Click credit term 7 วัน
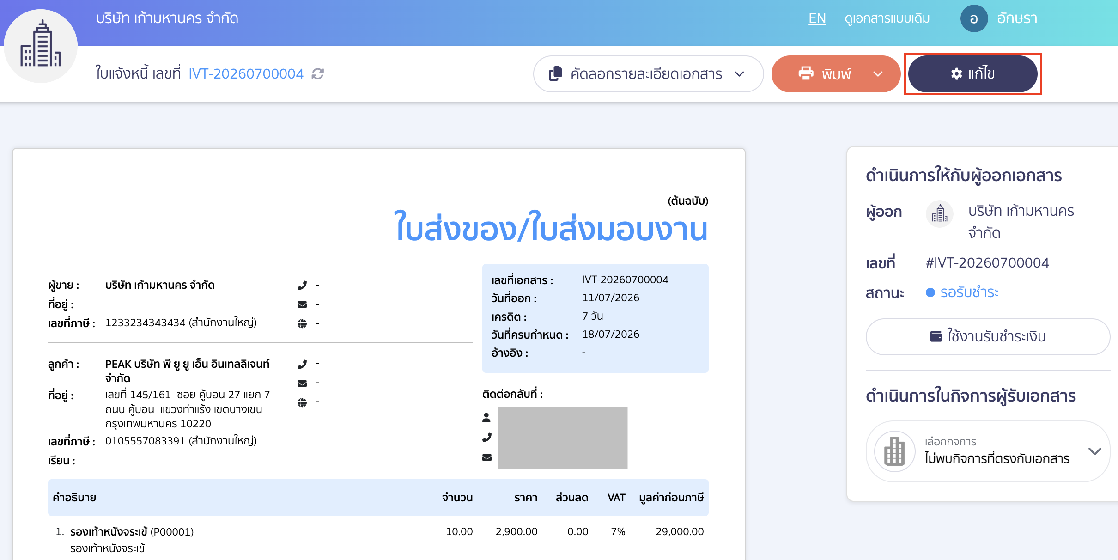Image resolution: width=1118 pixels, height=560 pixels. [x=592, y=316]
